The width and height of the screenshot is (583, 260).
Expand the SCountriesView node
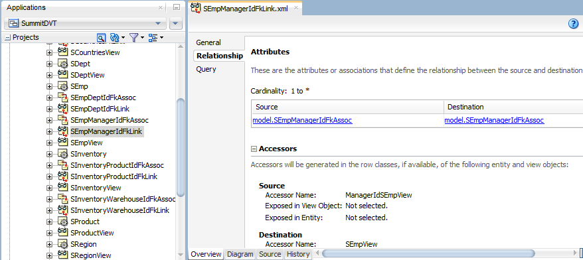click(x=49, y=53)
